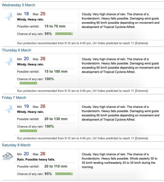Click the windy weather icon for Thursday

coord(8,62)
